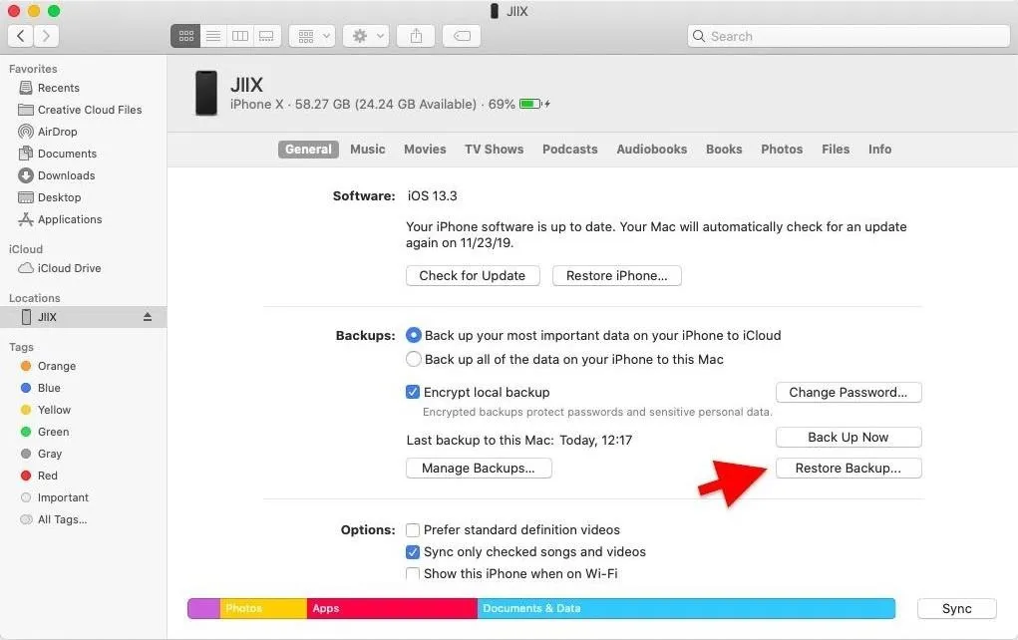Click the Change Password button
This screenshot has width=1018, height=640.
848,392
